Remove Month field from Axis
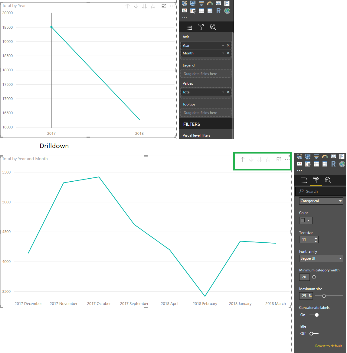The width and height of the screenshot is (347, 353). tap(228, 53)
